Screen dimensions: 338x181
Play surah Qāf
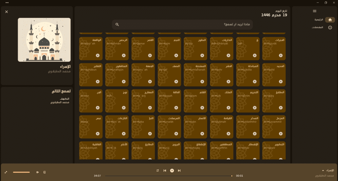255,56
